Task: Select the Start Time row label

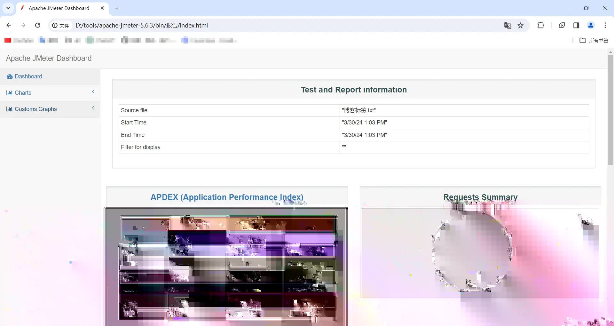Action: coord(134,123)
